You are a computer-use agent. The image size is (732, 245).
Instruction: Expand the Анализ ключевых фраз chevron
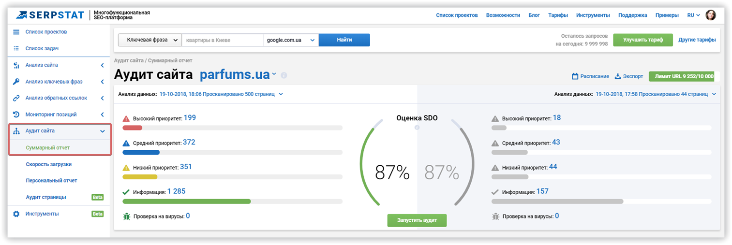click(x=102, y=82)
